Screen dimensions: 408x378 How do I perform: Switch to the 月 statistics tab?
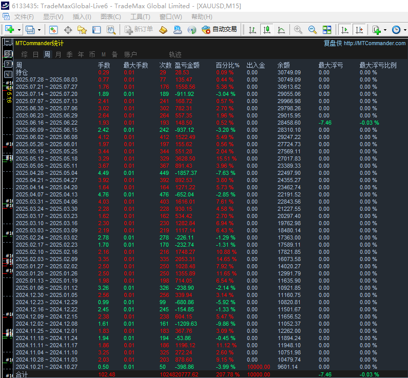click(58, 54)
